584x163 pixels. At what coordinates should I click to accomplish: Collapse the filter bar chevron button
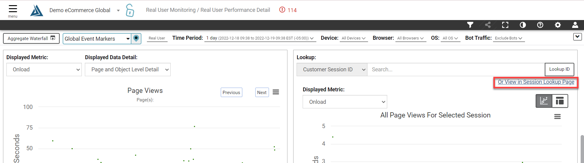click(577, 37)
